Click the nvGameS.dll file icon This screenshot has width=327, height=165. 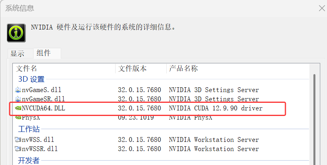click(18, 90)
